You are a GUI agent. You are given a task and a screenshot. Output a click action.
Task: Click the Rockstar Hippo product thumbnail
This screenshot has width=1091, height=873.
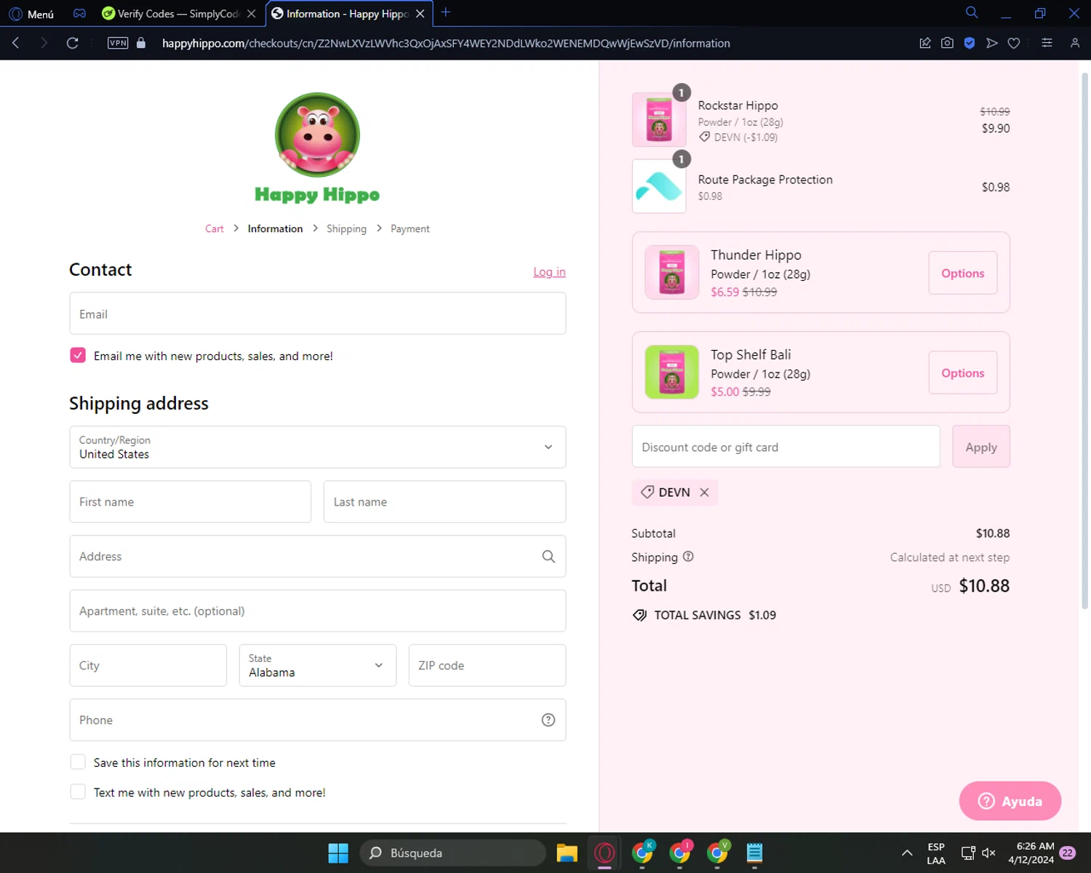659,120
